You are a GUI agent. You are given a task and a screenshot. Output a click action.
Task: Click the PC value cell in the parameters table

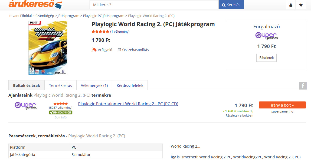[116, 147]
